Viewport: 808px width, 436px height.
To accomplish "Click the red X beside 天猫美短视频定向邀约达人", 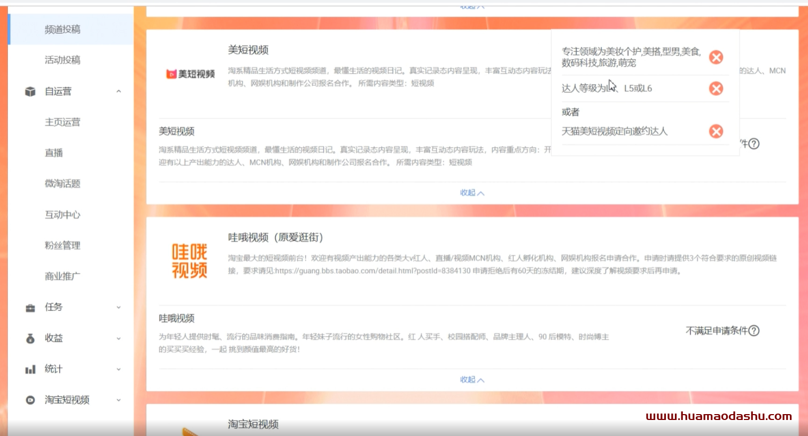I will point(716,131).
